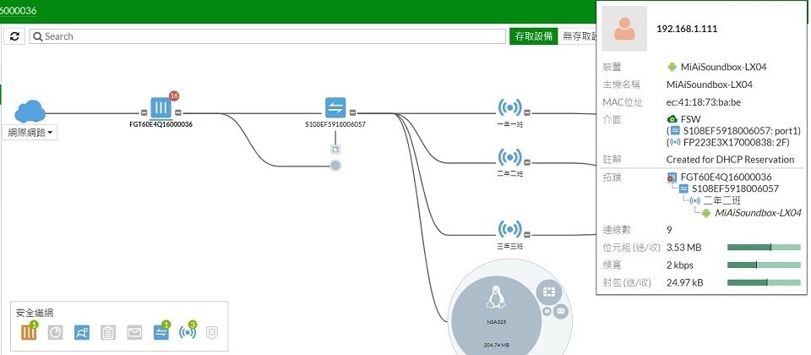
Task: Collapse the FortiSwitch S108EF5918006057 downstream branch
Action: (352, 112)
